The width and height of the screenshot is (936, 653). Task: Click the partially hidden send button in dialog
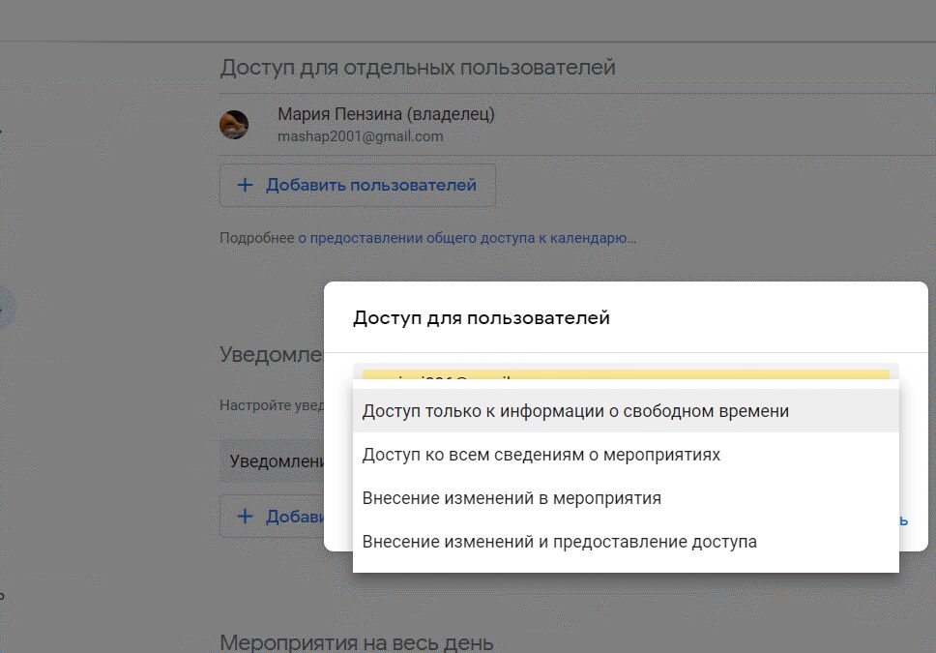coord(903,520)
